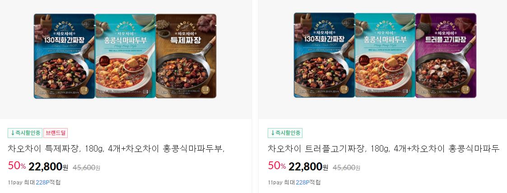This screenshot has height=193, width=507.
Task: Click the left product's 228P 적립 points text
Action: pyautogui.click(x=48, y=182)
